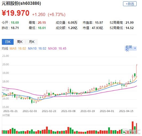Click the 16.00 price axis label
The width and height of the screenshot is (142, 136).
point(6,99)
